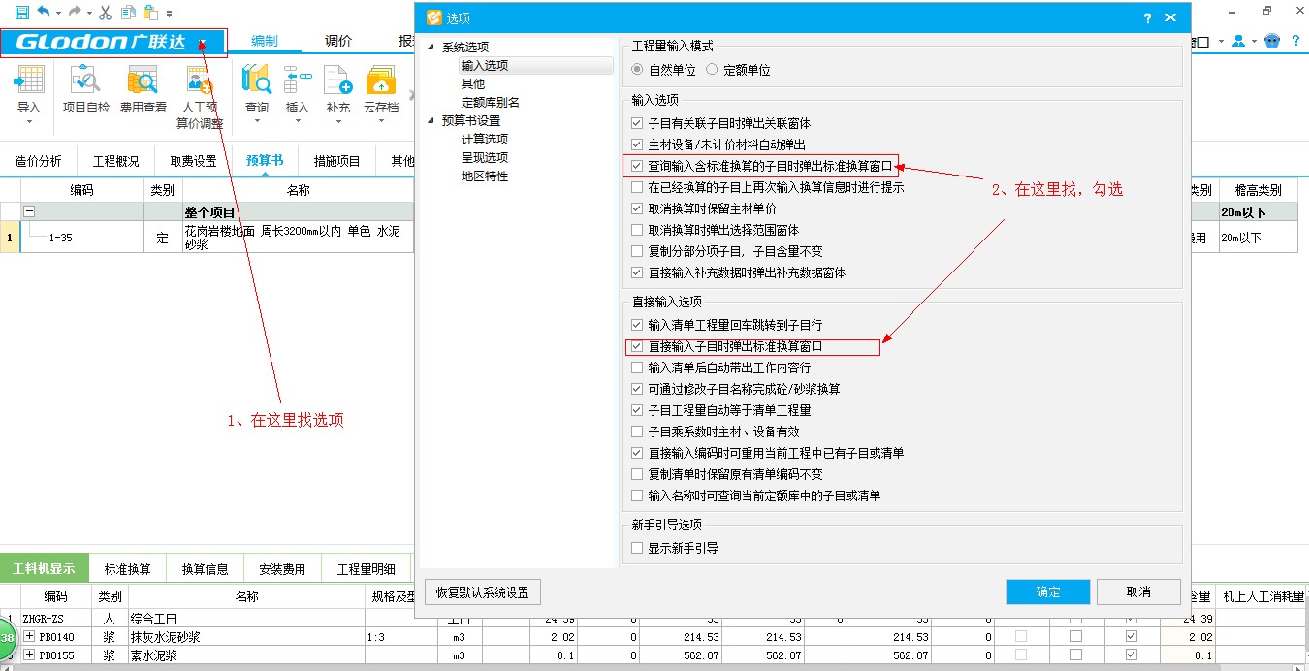Toggle 直接输入子目时弹出标准换算窗口 checkbox
The width and height of the screenshot is (1309, 671).
[x=637, y=346]
